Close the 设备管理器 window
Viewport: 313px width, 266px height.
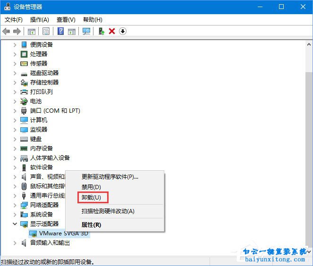(x=303, y=7)
